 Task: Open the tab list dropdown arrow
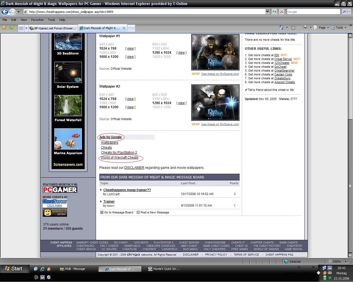pyautogui.click(x=26, y=28)
